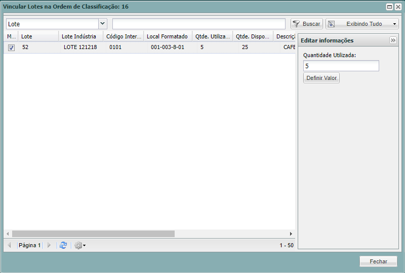Click the Definir Valor button
Screen dimensions: 405x273
321,78
